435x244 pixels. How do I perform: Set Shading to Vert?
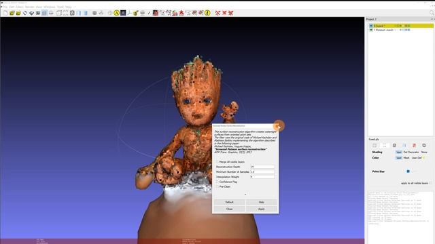[399, 152]
